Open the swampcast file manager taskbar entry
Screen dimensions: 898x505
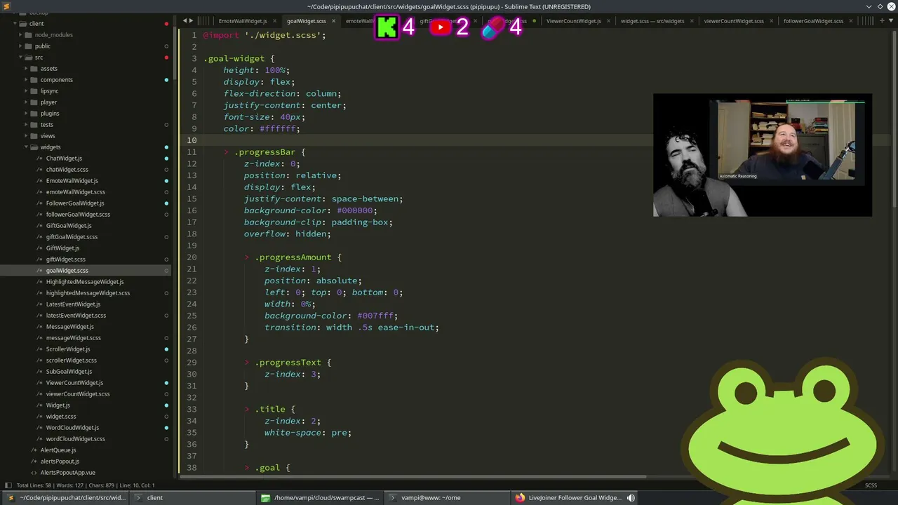319,498
